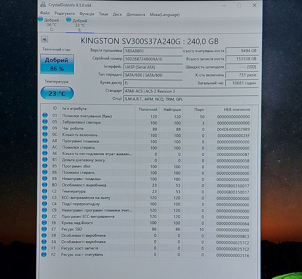Click the status icon for attribute E9
Screen dimensions: 302x279
(x=44, y=235)
